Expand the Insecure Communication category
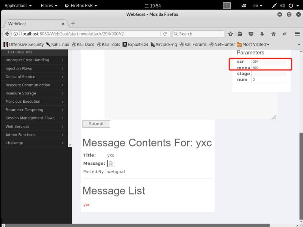Viewport: 303px width, 227px height. point(34,85)
